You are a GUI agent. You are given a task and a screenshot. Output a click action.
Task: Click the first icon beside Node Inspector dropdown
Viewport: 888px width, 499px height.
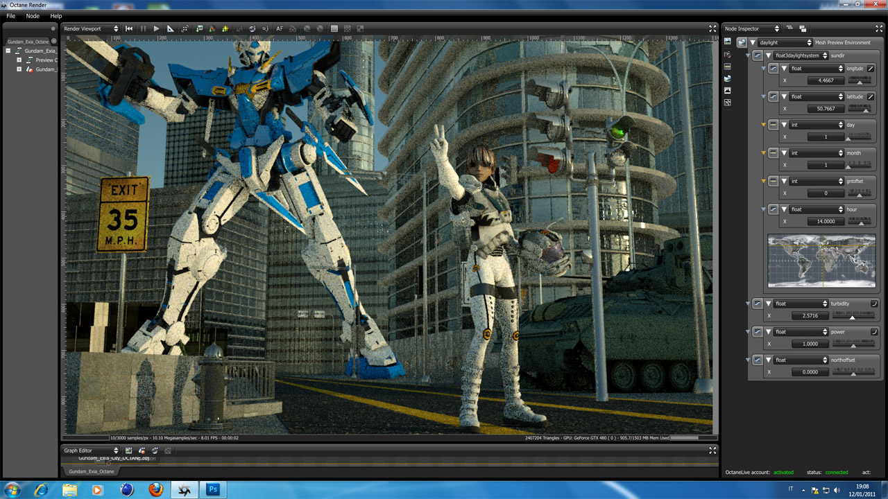[x=789, y=28]
